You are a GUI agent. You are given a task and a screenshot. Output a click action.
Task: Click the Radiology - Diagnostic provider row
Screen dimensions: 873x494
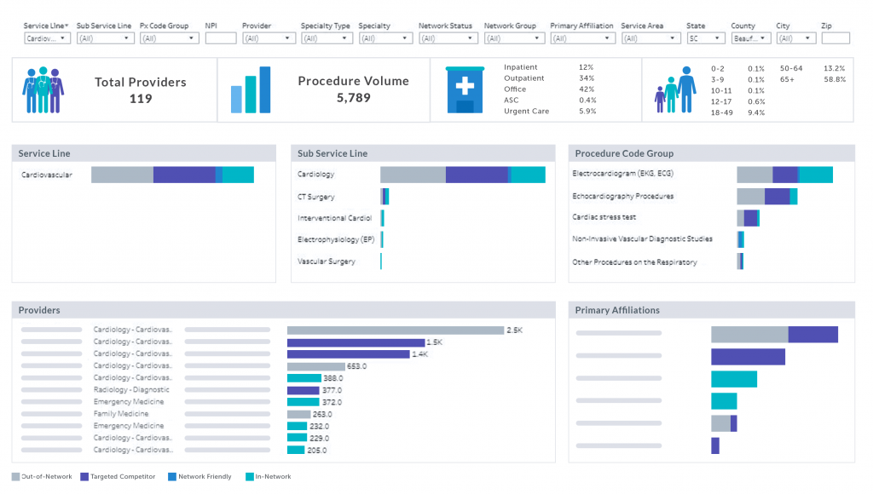[131, 389]
